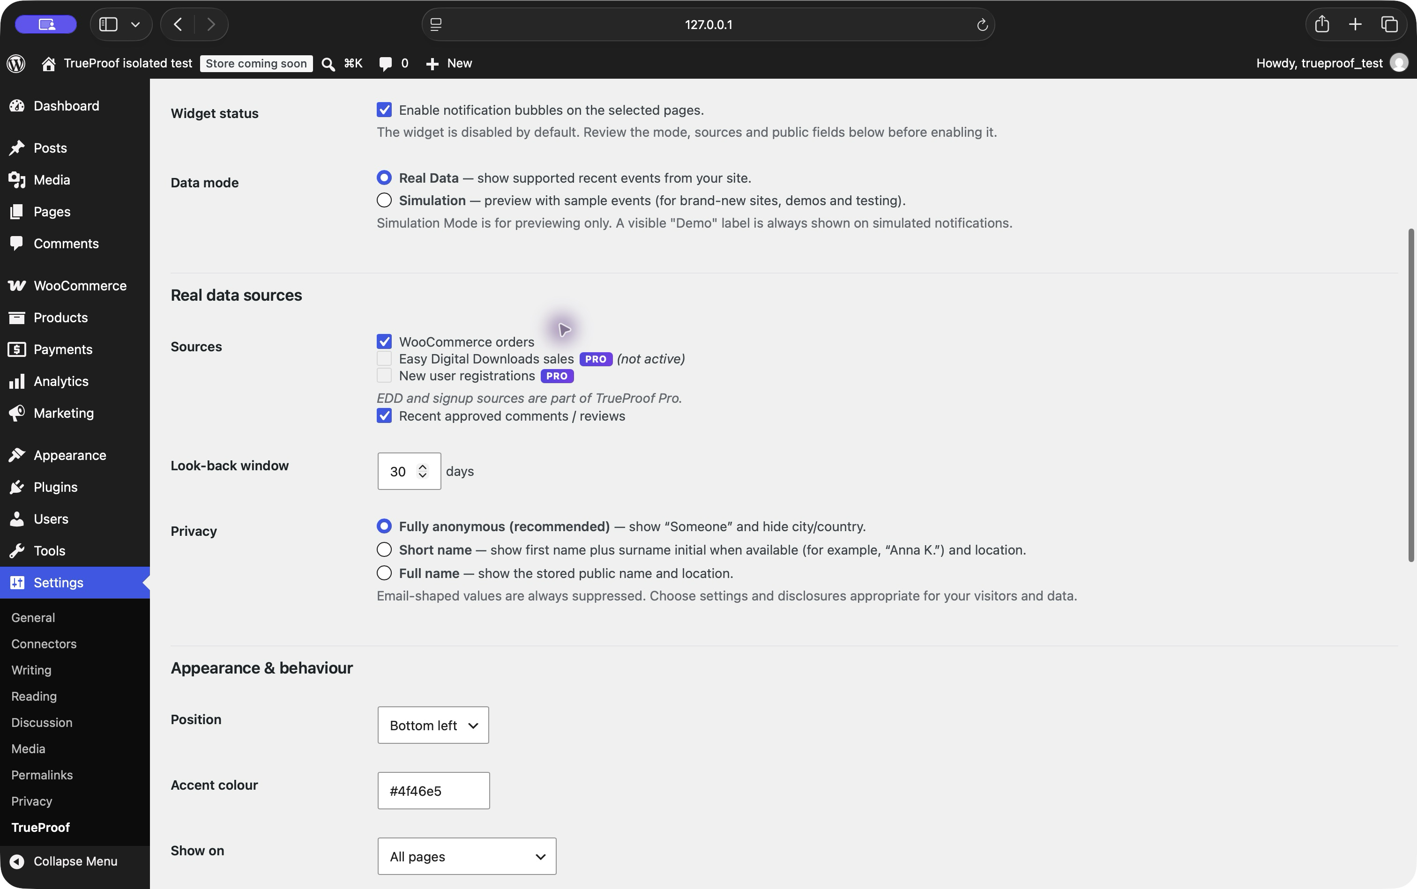Choose the Full name privacy option
The image size is (1417, 889).
coord(384,573)
